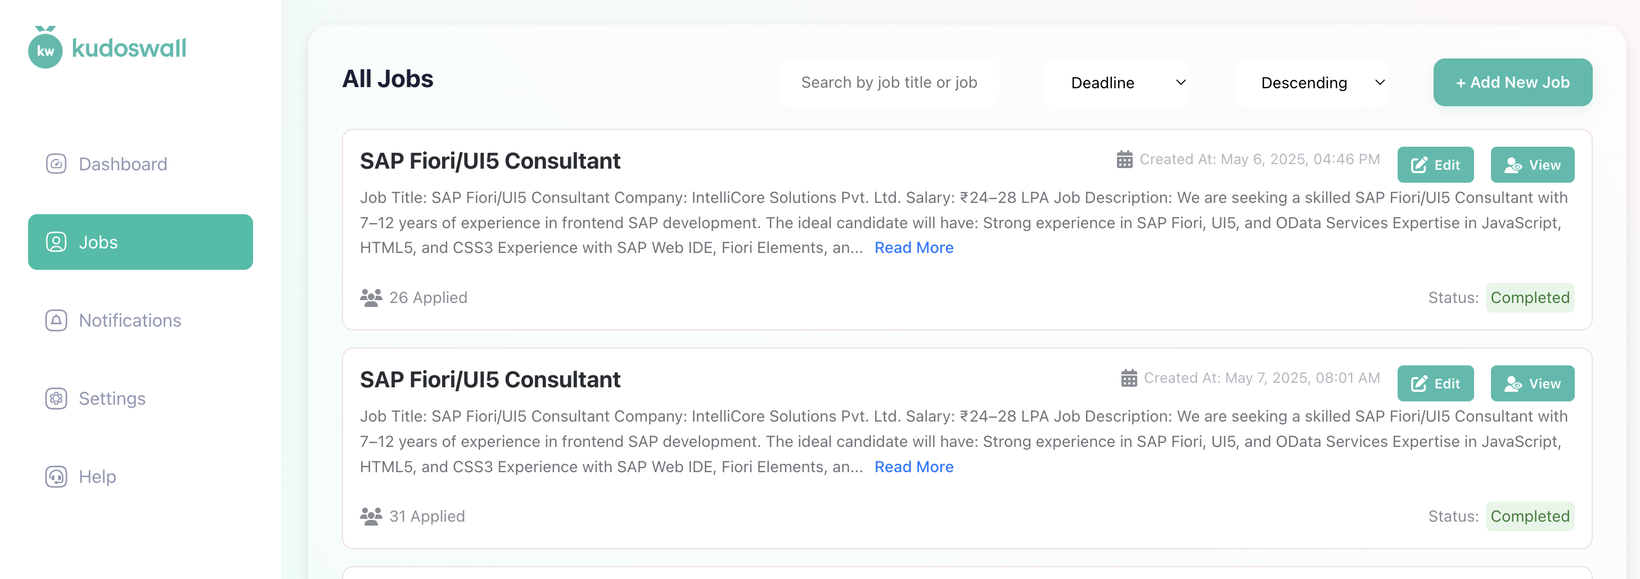This screenshot has width=1640, height=579.
Task: Click the applicants icon beside 31 Applied
Action: [371, 516]
